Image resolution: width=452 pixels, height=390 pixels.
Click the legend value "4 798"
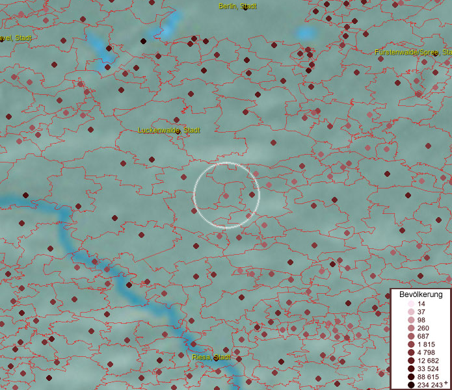coord(426,352)
